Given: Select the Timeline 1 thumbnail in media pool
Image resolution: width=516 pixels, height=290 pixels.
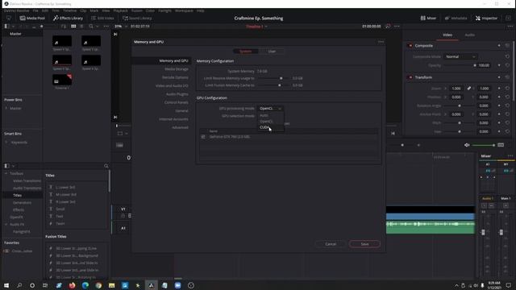Looking at the screenshot, I should coord(62,80).
